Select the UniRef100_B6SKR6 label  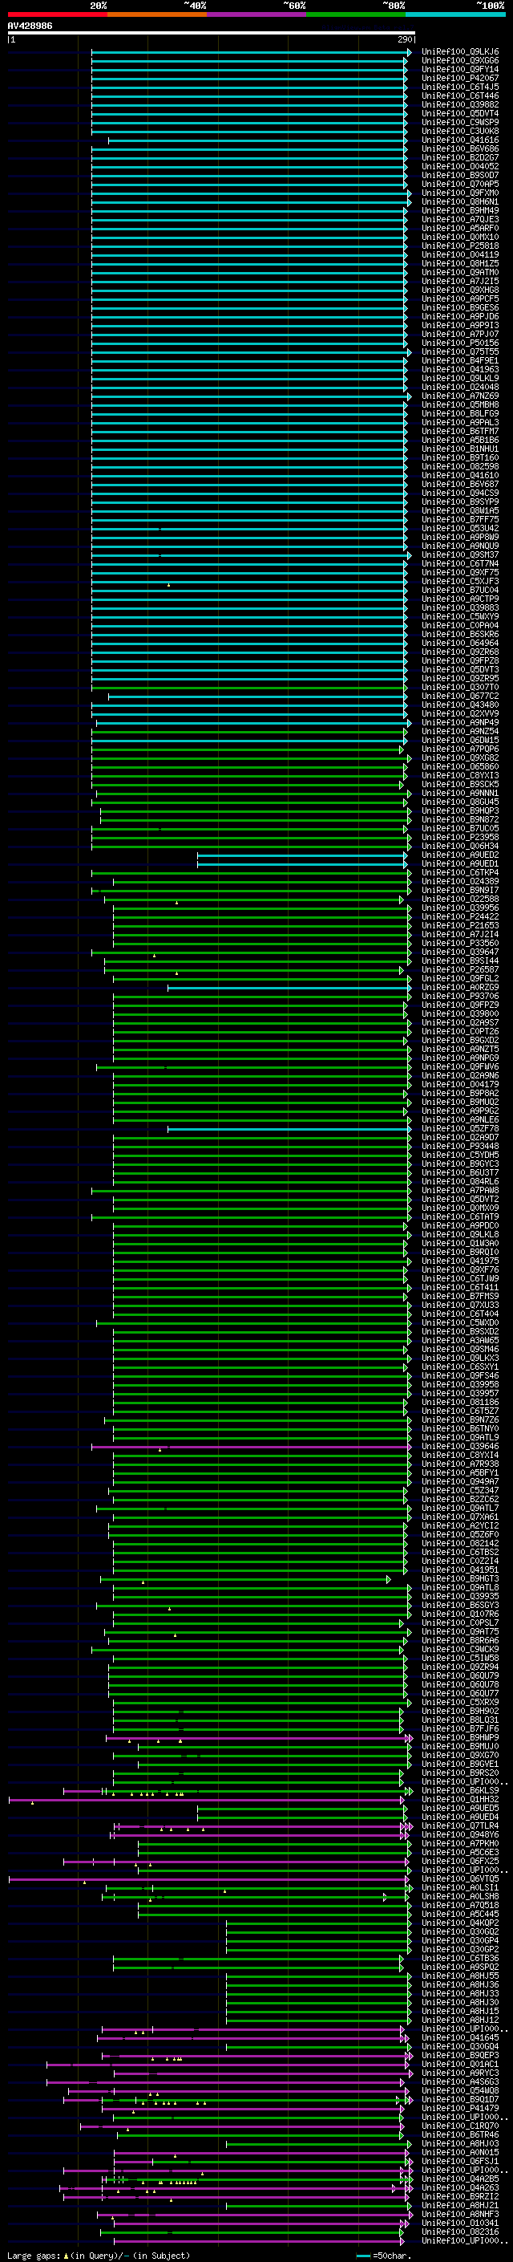(460, 634)
